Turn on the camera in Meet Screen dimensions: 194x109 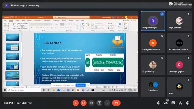pos(84,103)
